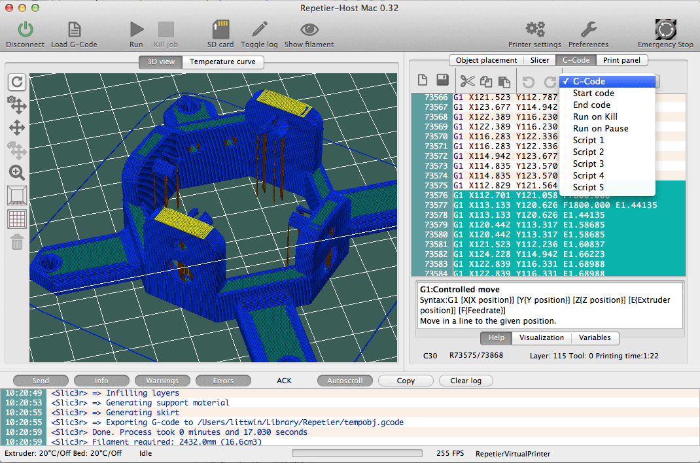Click the reset view rotate arrow icon
The height and width of the screenshot is (463, 700).
pyautogui.click(x=16, y=82)
